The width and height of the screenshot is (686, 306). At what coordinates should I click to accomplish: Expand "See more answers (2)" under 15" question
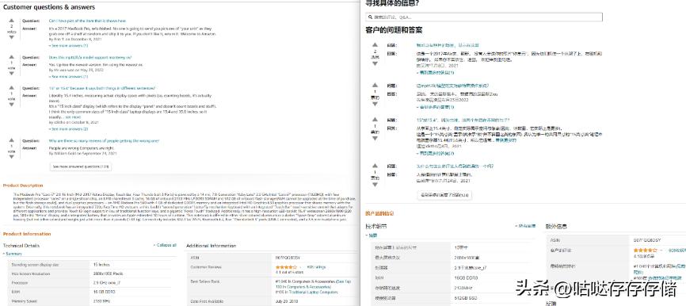69,129
